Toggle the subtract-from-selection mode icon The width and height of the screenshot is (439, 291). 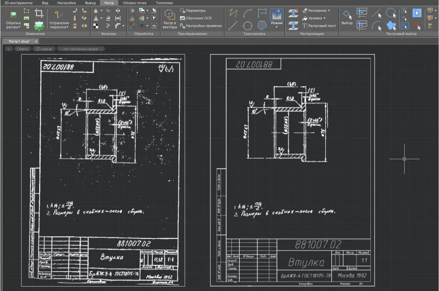pyautogui.click(x=405, y=25)
